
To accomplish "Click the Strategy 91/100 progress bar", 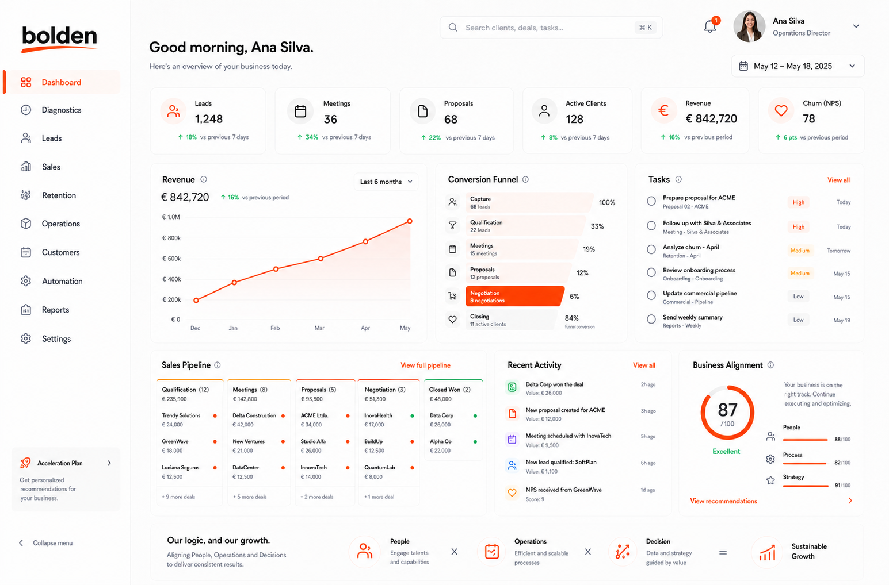I will point(805,486).
